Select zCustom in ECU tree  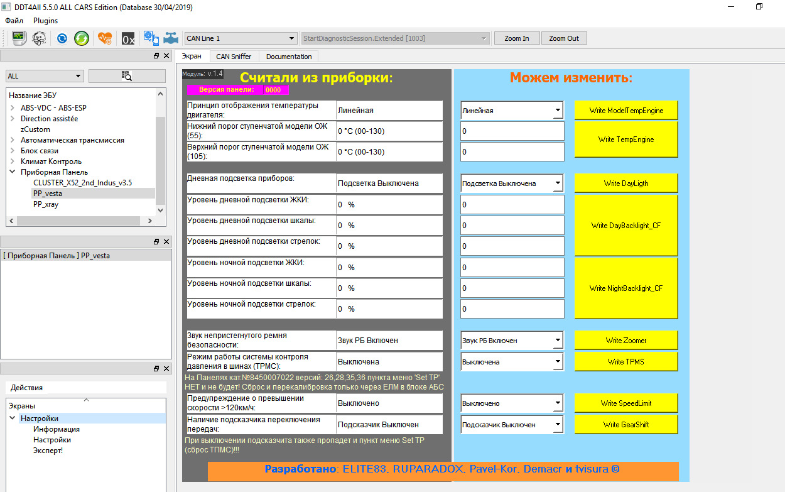(35, 129)
